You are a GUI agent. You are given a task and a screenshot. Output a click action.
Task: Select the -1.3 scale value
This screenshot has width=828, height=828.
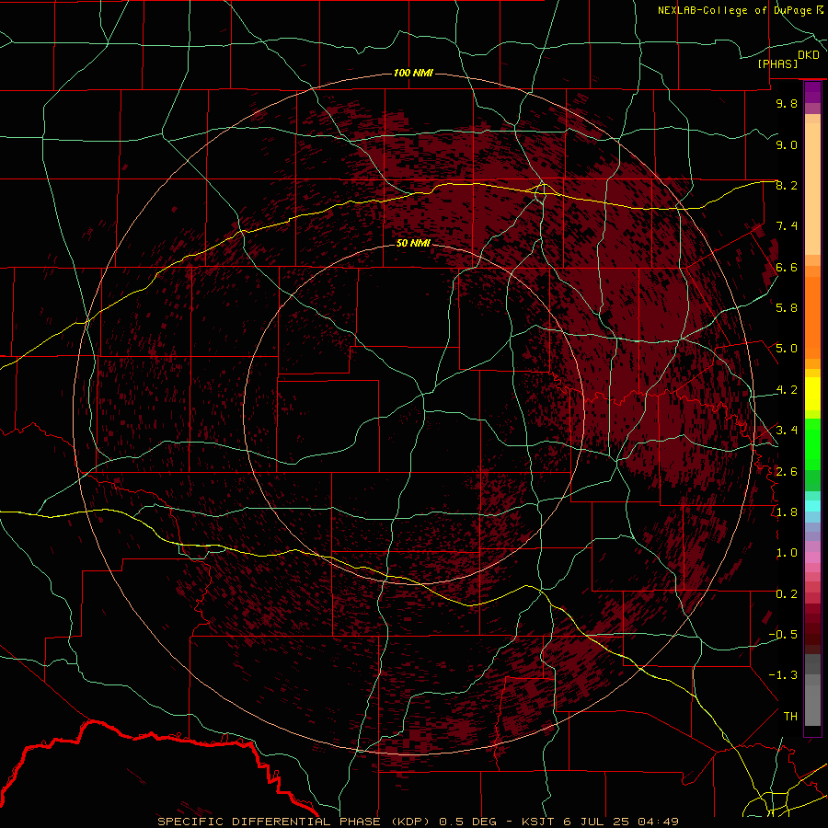783,675
